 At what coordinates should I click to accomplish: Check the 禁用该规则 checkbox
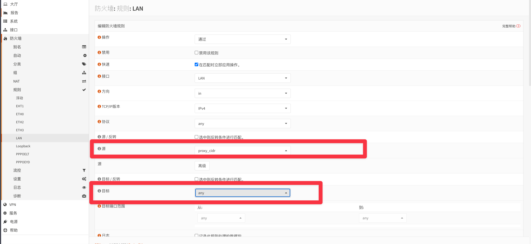(196, 53)
